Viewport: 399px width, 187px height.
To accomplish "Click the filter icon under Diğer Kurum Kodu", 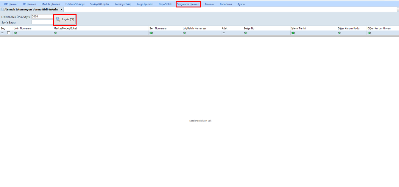I will 339,33.
